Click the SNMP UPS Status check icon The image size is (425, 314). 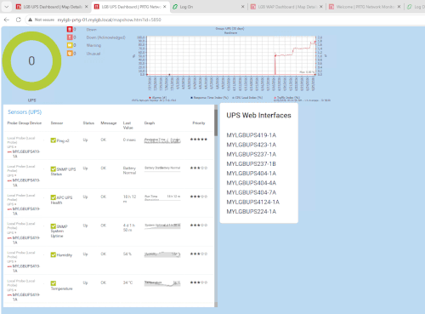click(x=54, y=169)
